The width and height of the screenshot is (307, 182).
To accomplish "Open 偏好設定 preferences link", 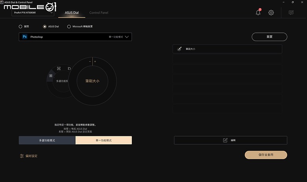I will click(x=31, y=156).
